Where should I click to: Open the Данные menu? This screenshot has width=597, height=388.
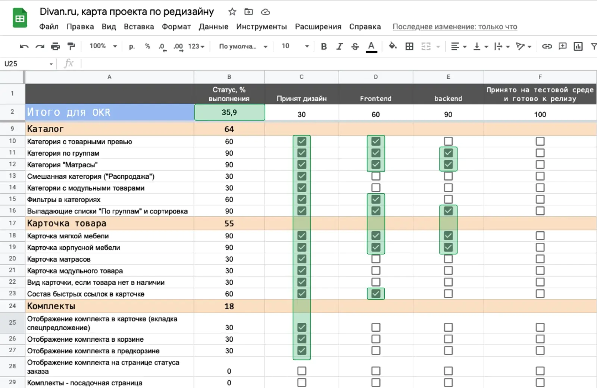pos(213,26)
